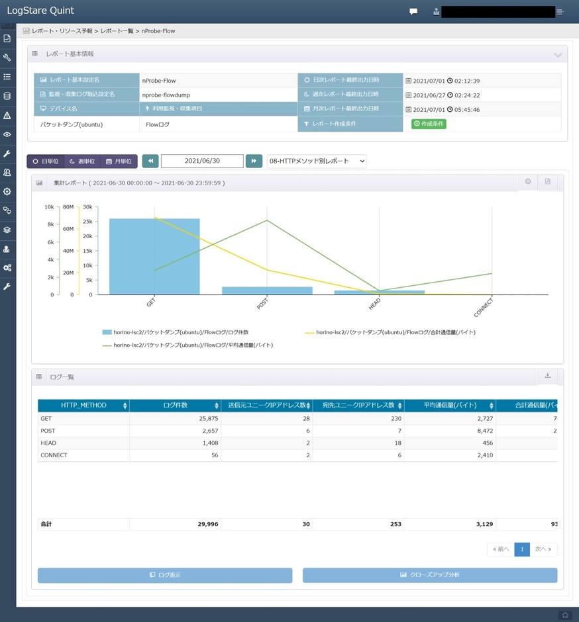Switch to 週単位 weekly view
Image resolution: width=579 pixels, height=622 pixels.
[x=82, y=161]
